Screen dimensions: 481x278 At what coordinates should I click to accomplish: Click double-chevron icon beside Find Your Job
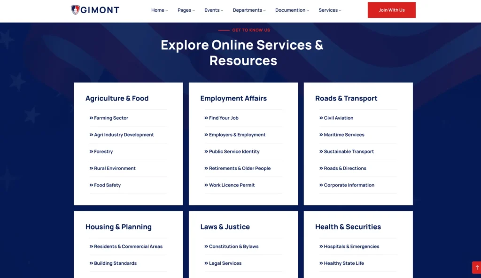206,118
